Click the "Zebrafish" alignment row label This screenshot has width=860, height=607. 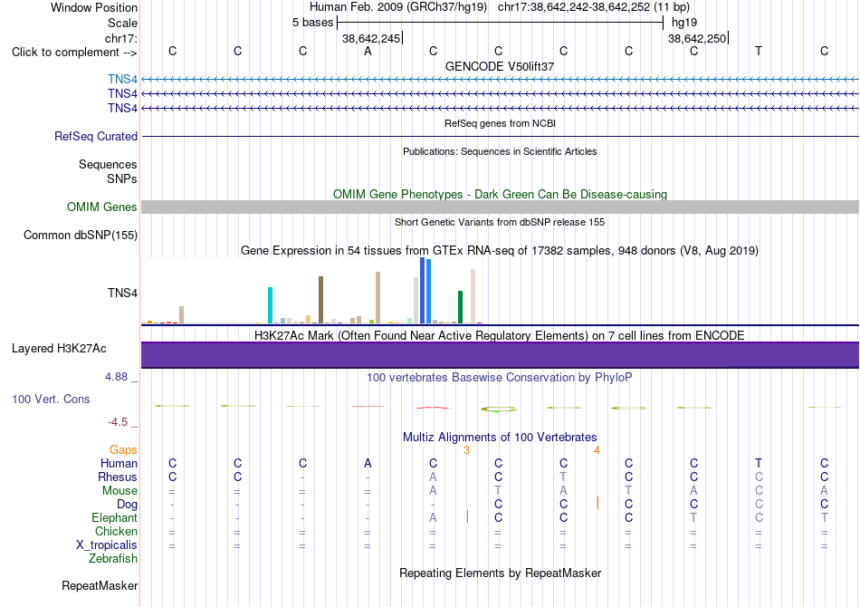[x=113, y=559]
